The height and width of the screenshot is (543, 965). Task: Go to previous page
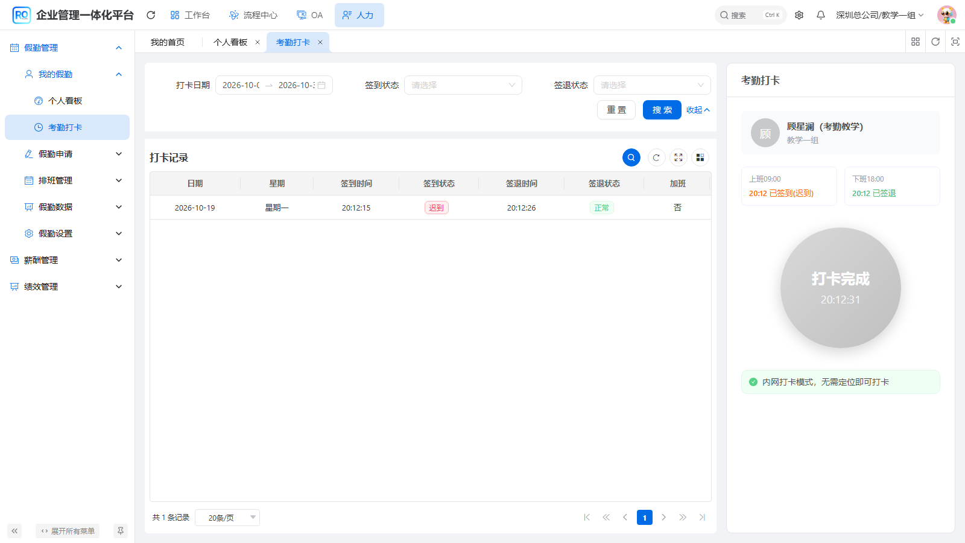point(625,517)
